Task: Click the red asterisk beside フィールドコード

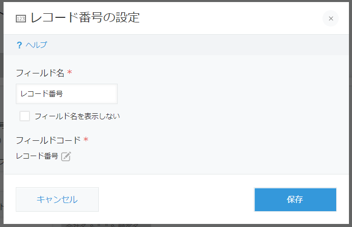Action: click(86, 140)
